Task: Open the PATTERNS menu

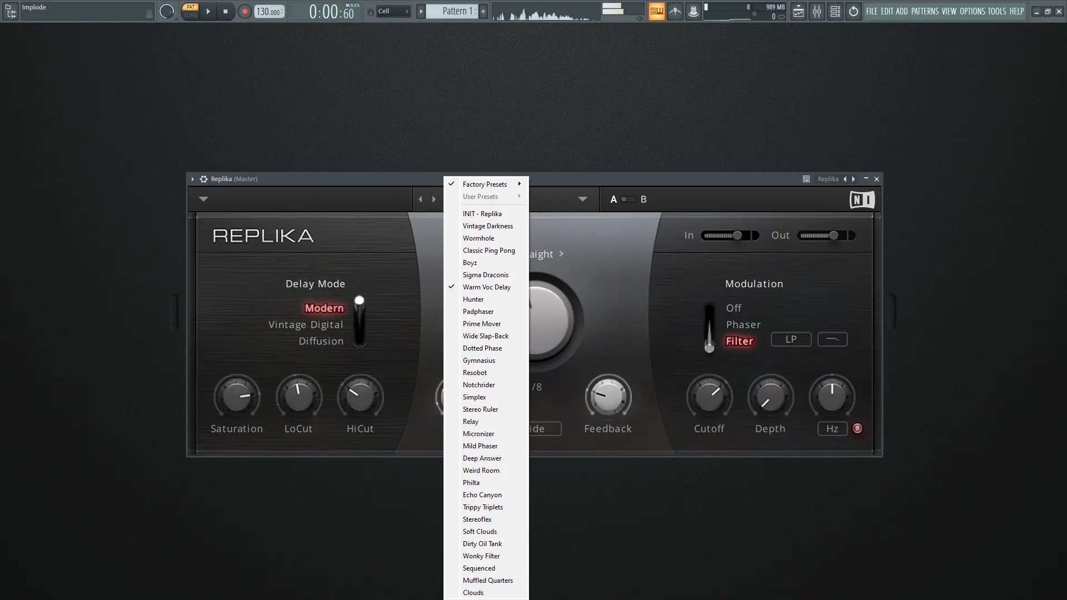Action: (924, 11)
